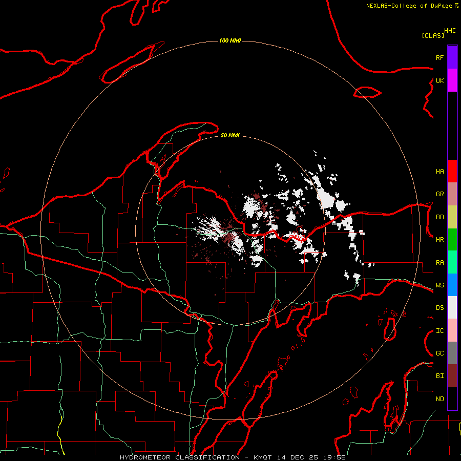
Task: Click the HHC legend title
Action: pos(450,31)
